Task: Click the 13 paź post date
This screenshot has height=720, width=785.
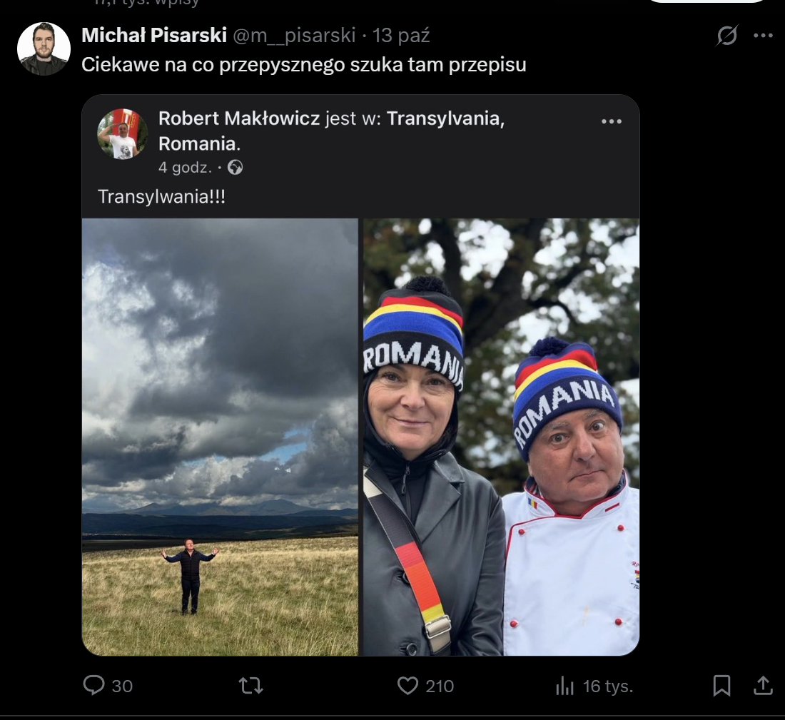Action: click(402, 35)
